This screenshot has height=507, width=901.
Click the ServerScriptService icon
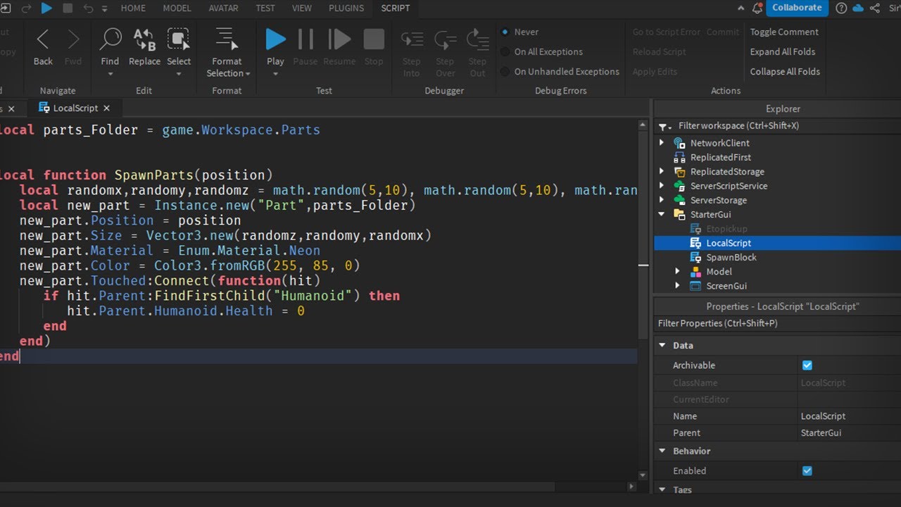679,186
